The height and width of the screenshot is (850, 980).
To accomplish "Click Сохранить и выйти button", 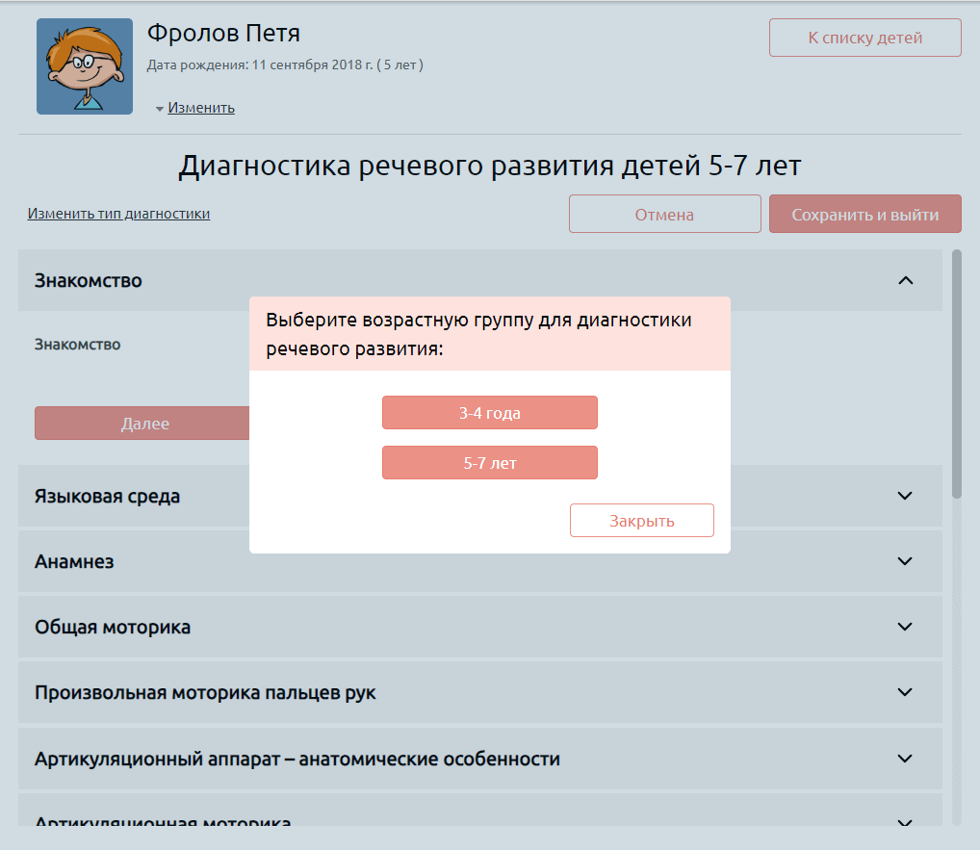I will [x=864, y=215].
